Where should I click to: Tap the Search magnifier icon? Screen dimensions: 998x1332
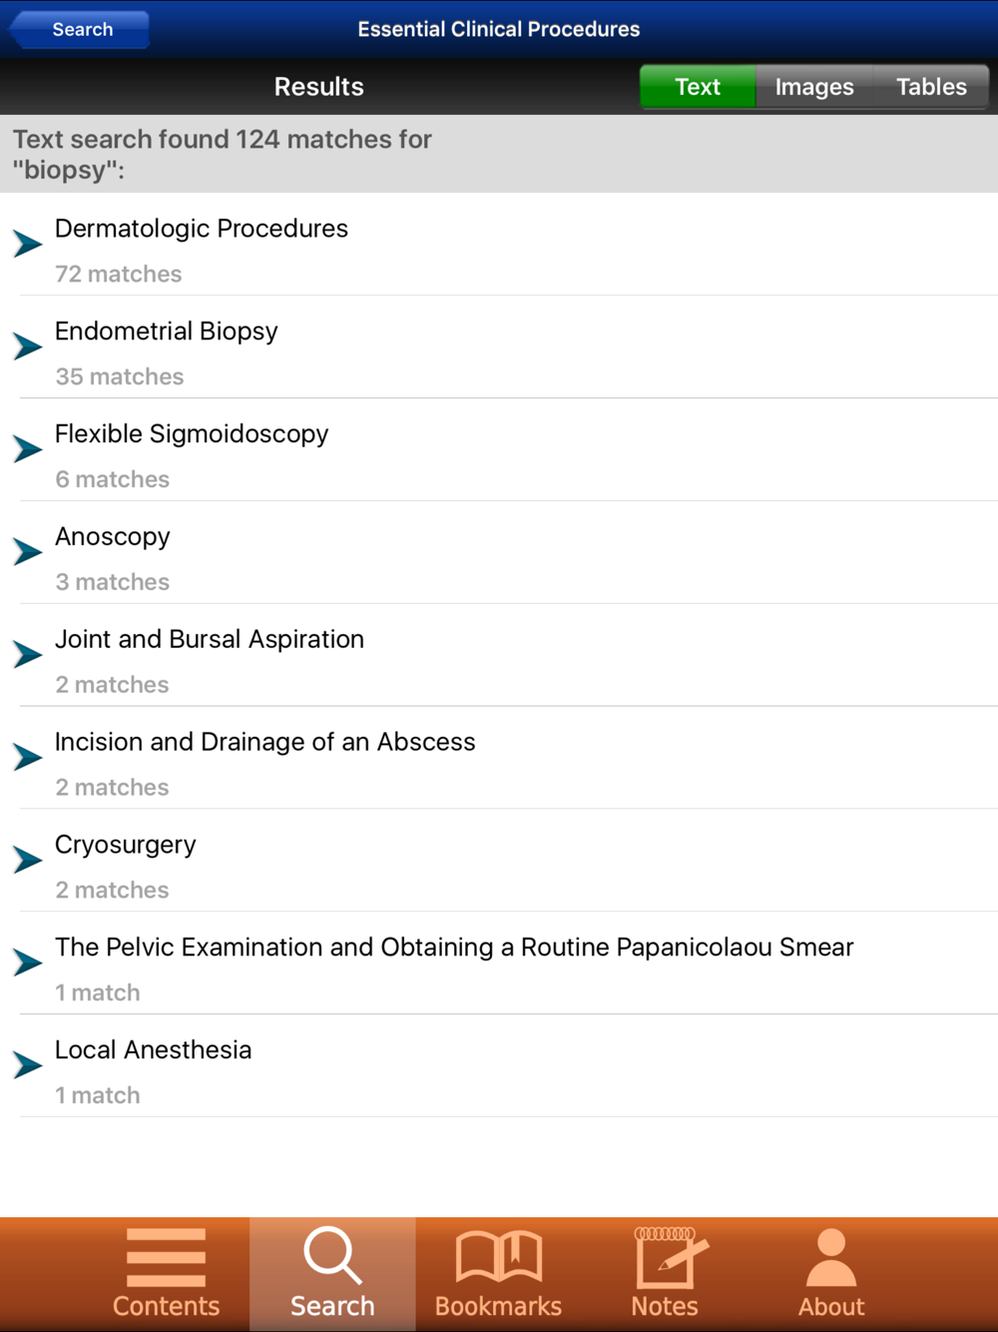point(332,1255)
